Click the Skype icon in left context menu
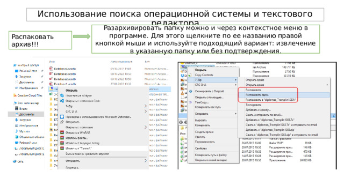The height and width of the screenshot is (193, 344). (x=62, y=95)
